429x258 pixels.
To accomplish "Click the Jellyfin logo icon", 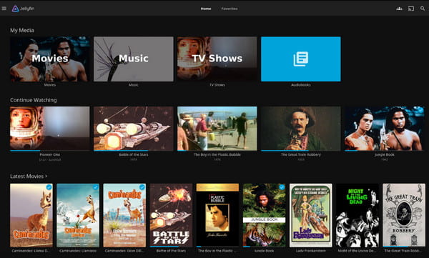I will 15,9.
